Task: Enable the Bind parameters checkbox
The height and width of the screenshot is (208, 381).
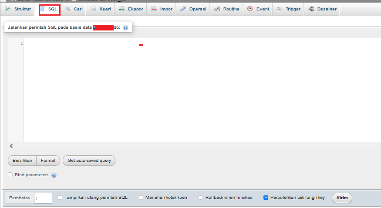Action: [x=10, y=175]
